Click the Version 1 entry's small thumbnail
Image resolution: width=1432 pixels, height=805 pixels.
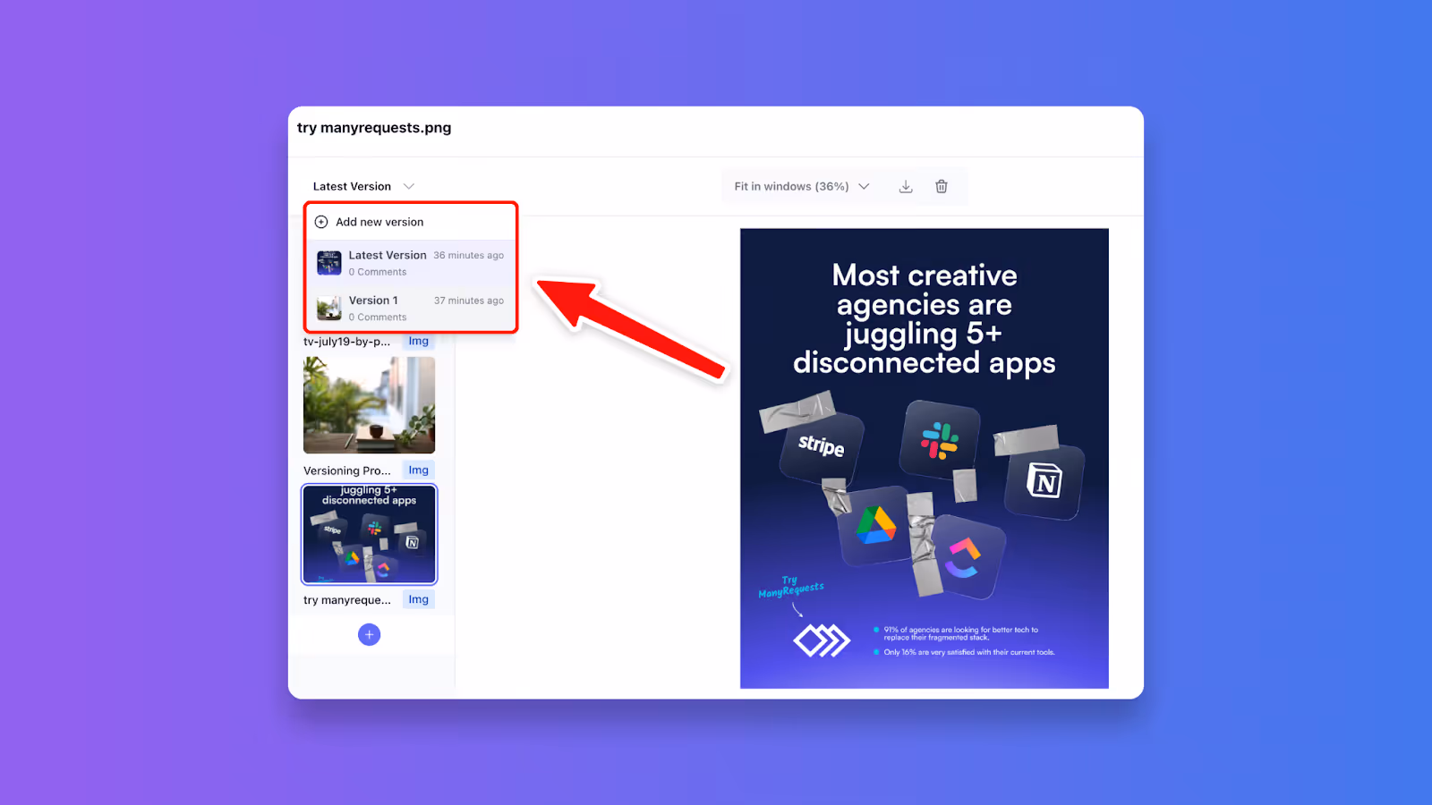(x=329, y=309)
